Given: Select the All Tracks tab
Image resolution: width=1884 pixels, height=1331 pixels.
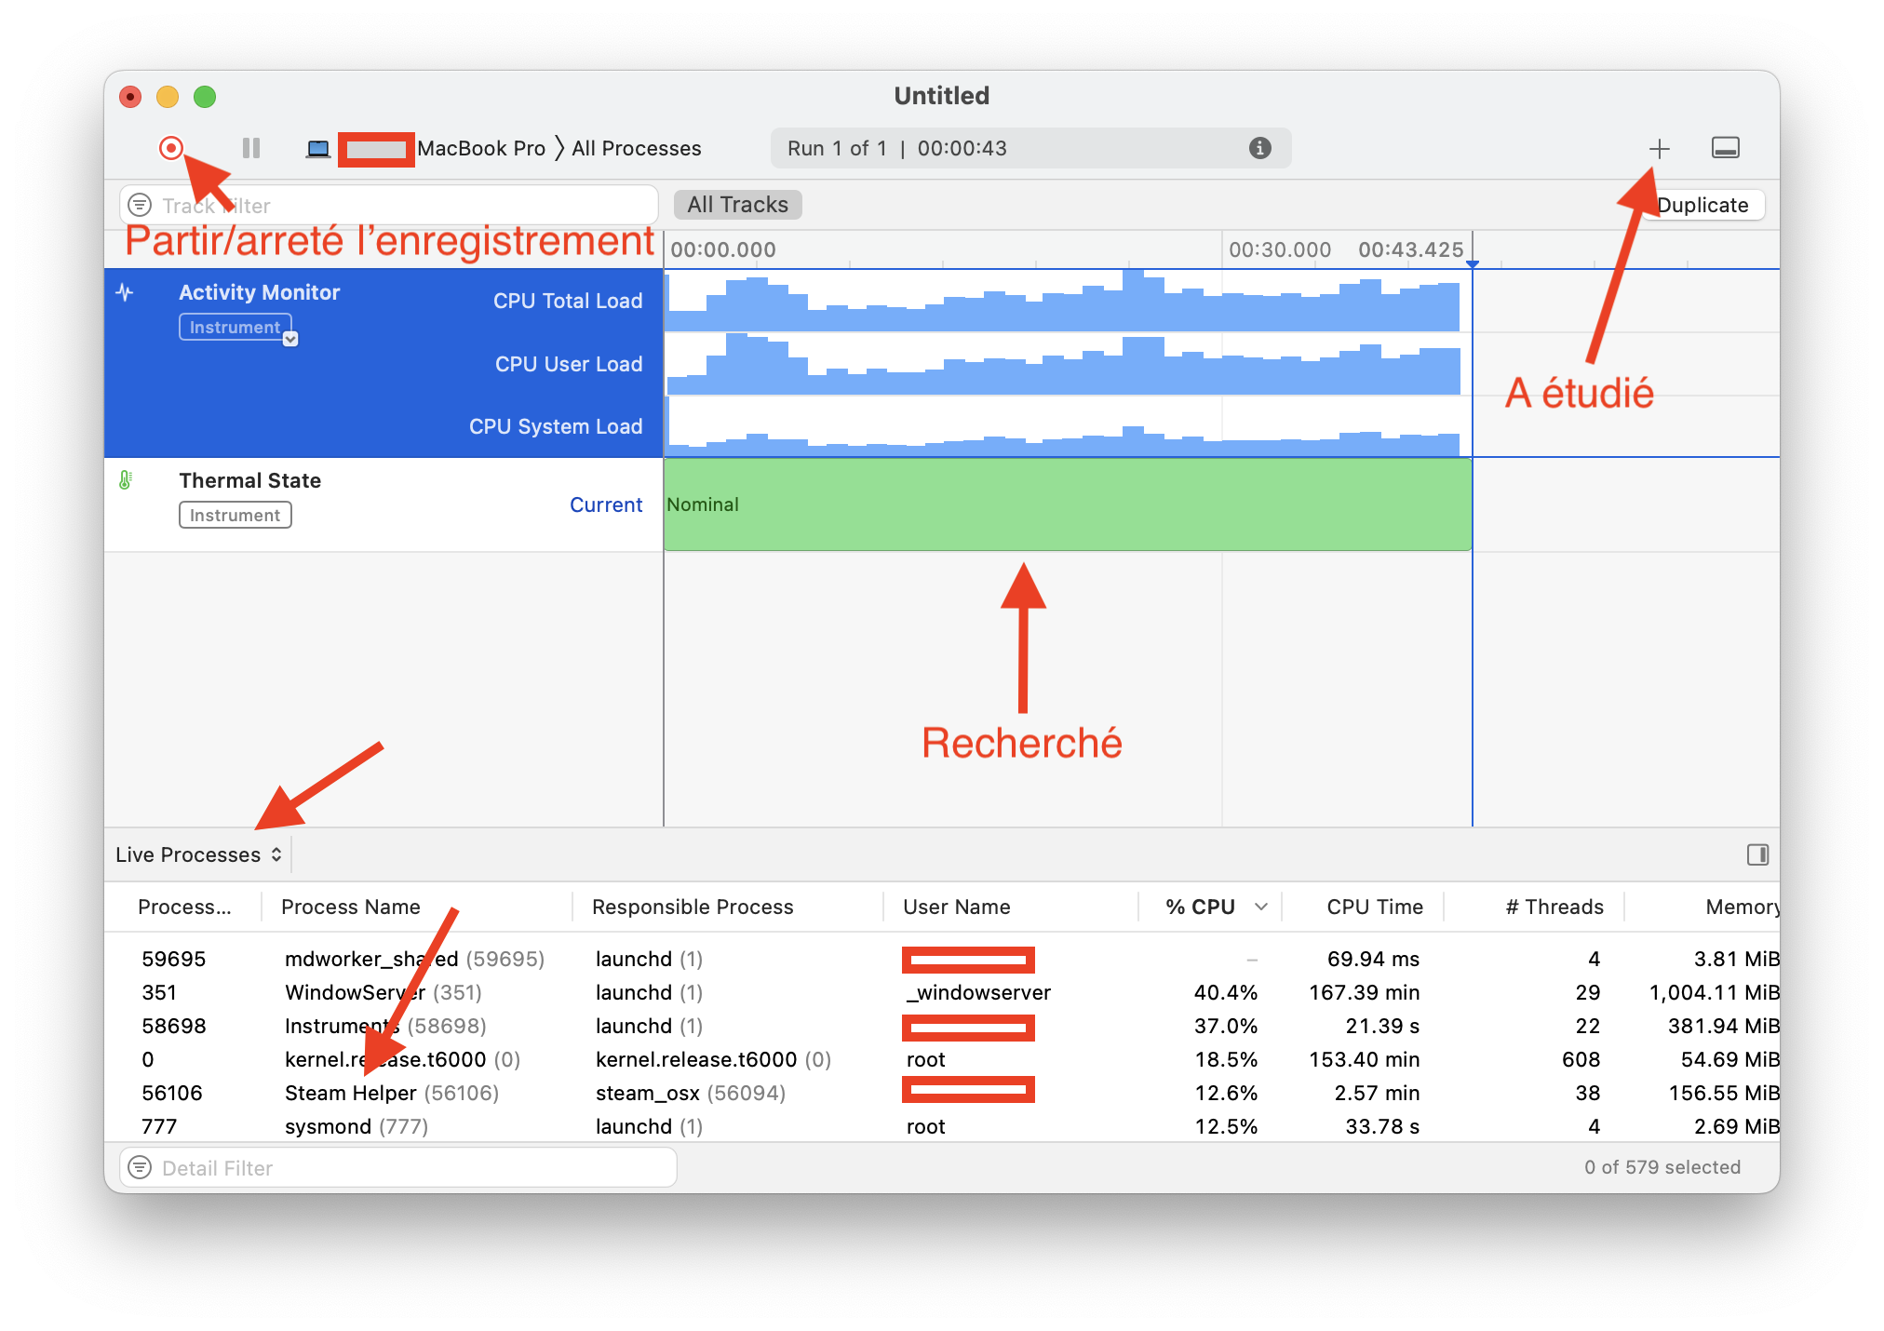Looking at the screenshot, I should click(x=737, y=205).
